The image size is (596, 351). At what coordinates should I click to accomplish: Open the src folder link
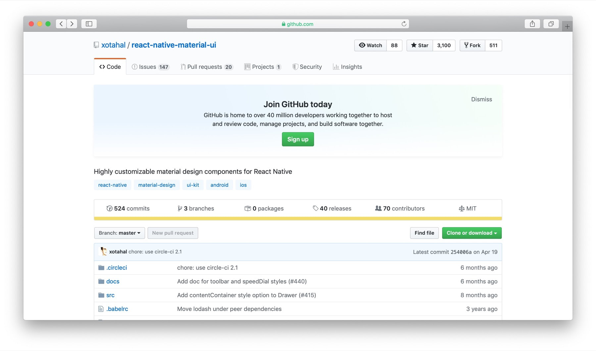click(x=111, y=295)
